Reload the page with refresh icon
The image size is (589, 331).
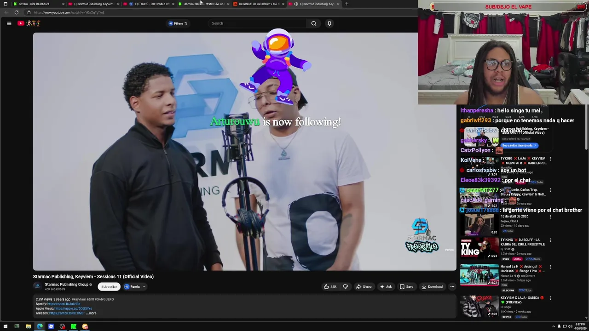click(x=17, y=12)
